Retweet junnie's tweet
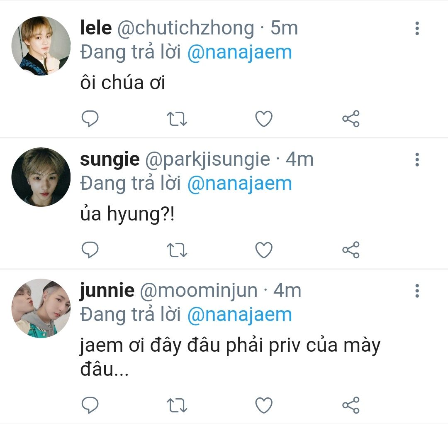 (177, 404)
